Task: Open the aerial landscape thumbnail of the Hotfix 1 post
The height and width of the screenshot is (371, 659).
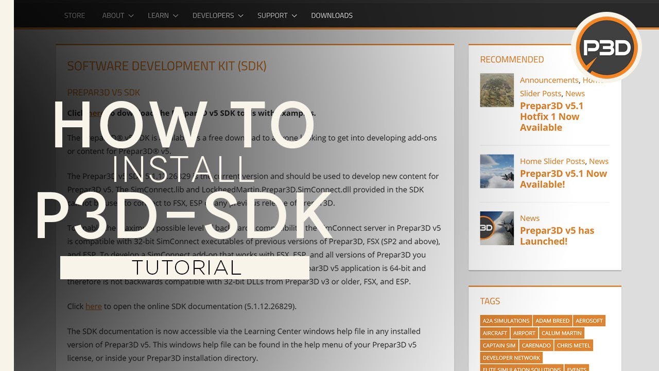Action: pyautogui.click(x=497, y=90)
